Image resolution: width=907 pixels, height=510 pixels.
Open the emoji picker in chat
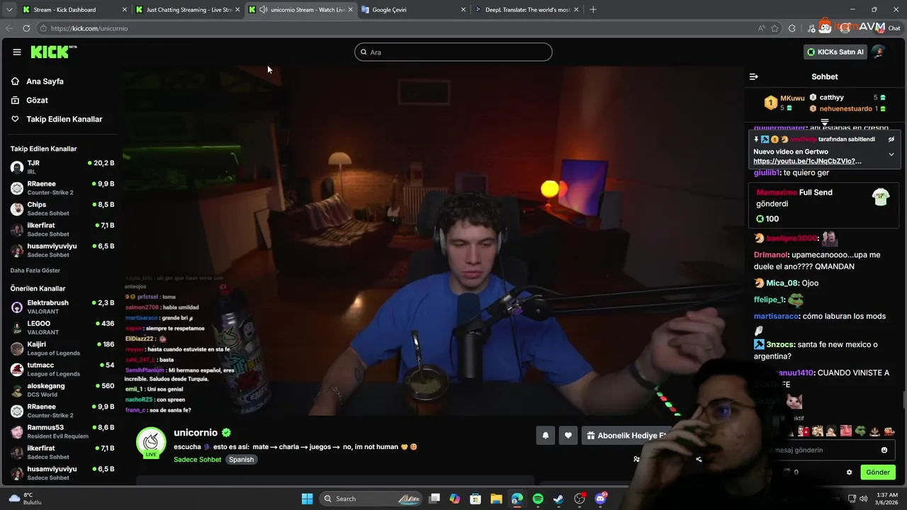click(x=884, y=450)
